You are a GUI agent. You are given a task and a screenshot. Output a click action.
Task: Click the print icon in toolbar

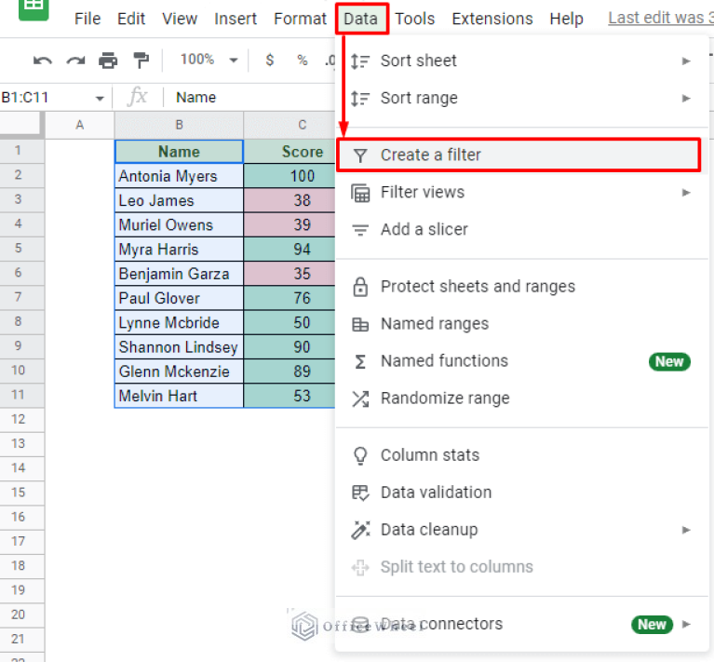[109, 61]
